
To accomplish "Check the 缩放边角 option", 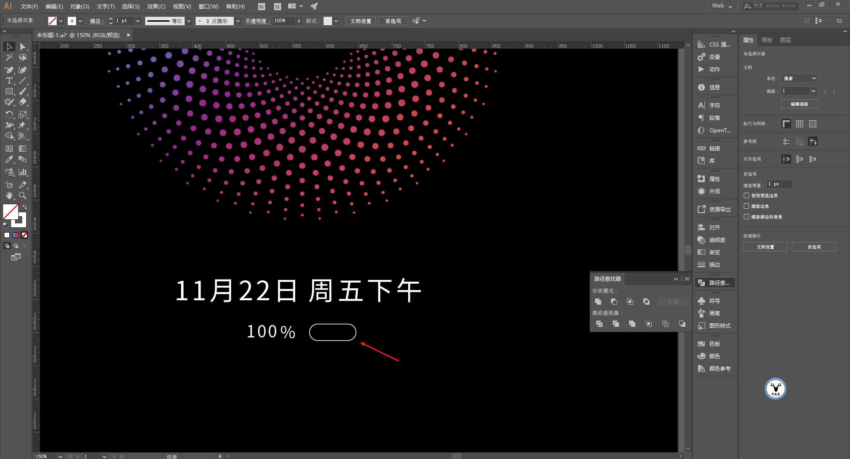I will pos(746,206).
